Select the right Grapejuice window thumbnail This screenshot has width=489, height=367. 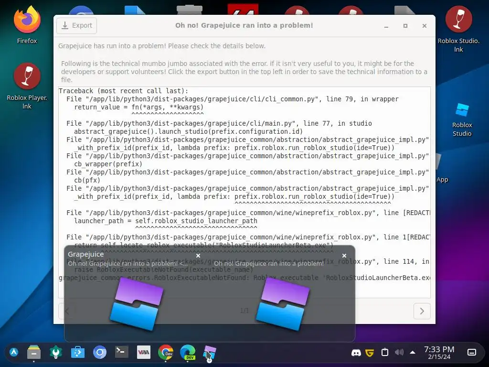tap(283, 303)
